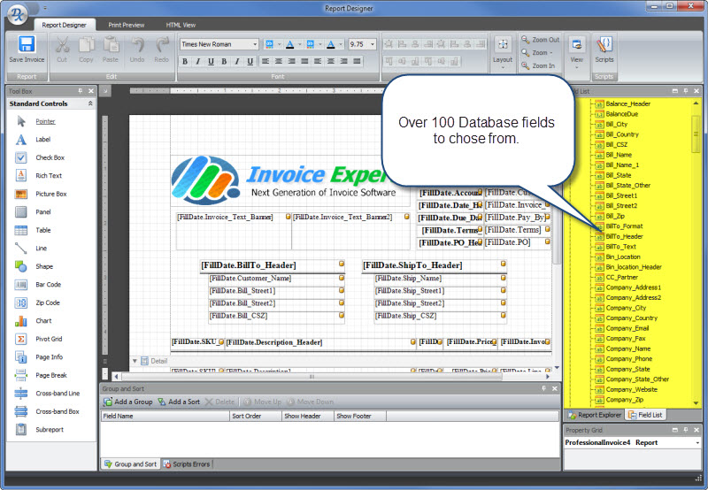Switch to HTML View tab
The width and height of the screenshot is (708, 490).
pos(181,26)
